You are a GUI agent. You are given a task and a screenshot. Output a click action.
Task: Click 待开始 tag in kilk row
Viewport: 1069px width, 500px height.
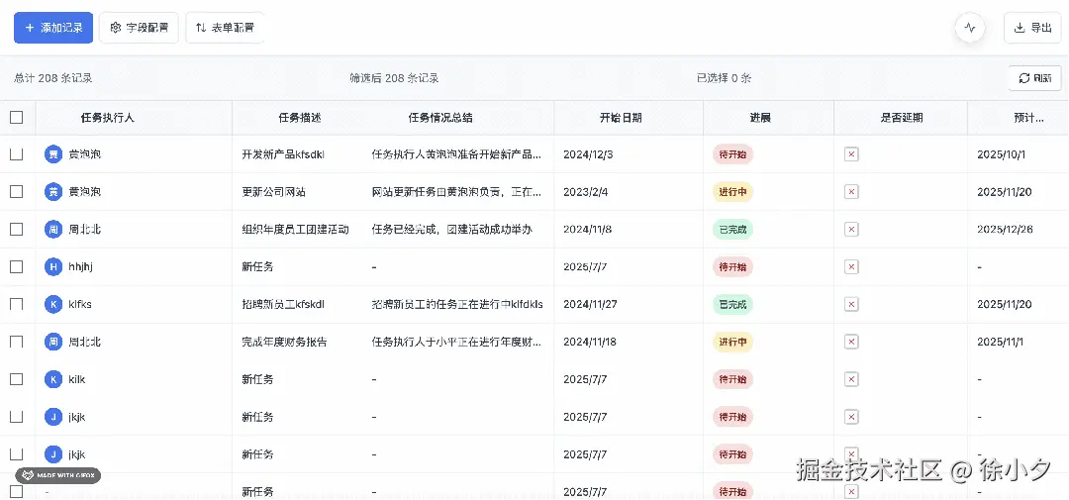tap(732, 379)
